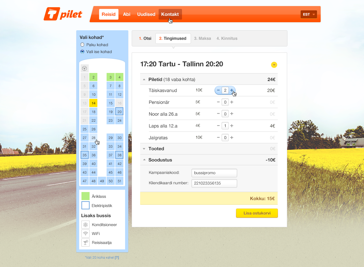Increase Täiskasvanud ticket count with plus

[x=232, y=90]
